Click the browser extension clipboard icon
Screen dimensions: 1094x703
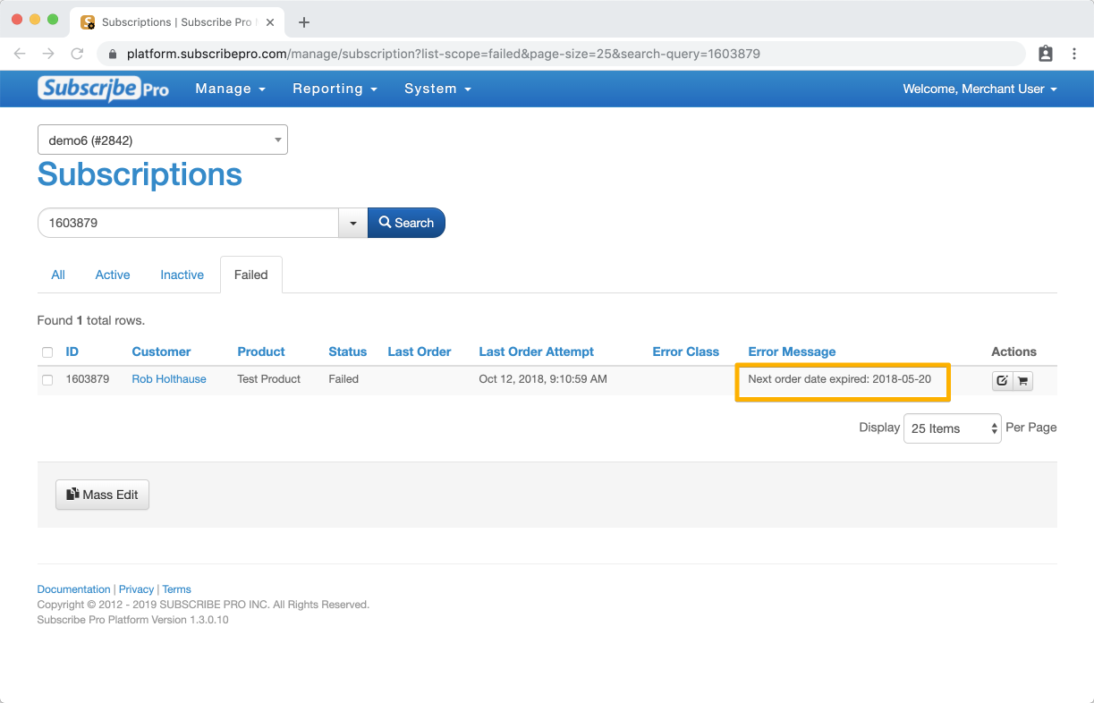(1046, 54)
